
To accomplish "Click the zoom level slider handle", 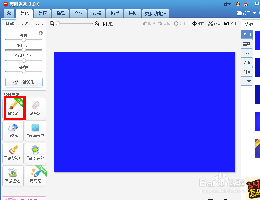I will (58, 23).
